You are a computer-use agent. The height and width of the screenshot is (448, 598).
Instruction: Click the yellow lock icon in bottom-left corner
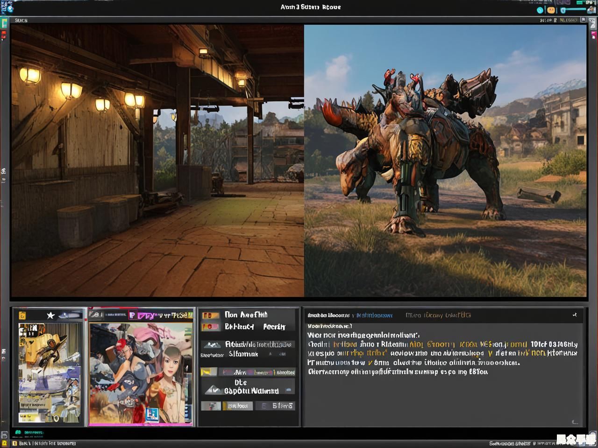(4, 443)
